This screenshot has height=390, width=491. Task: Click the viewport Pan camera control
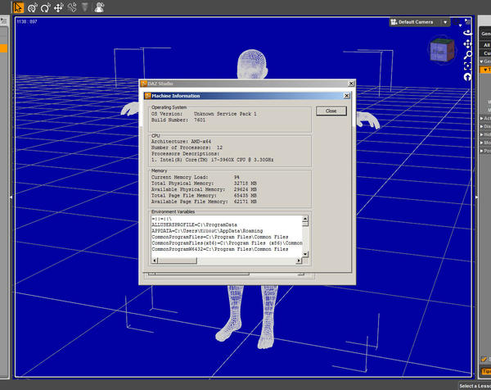click(x=467, y=43)
